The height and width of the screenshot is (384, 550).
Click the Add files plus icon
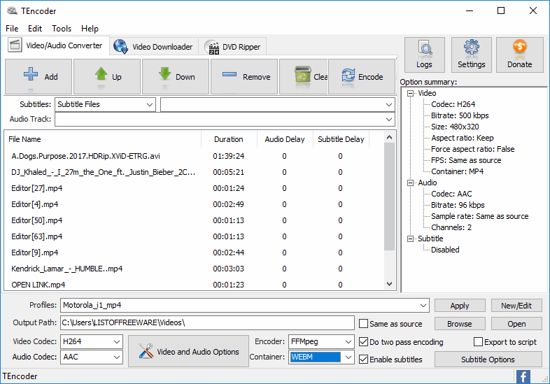pyautogui.click(x=31, y=74)
